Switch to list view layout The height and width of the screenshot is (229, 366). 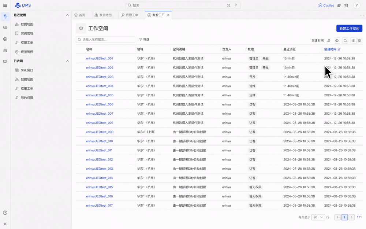353,41
